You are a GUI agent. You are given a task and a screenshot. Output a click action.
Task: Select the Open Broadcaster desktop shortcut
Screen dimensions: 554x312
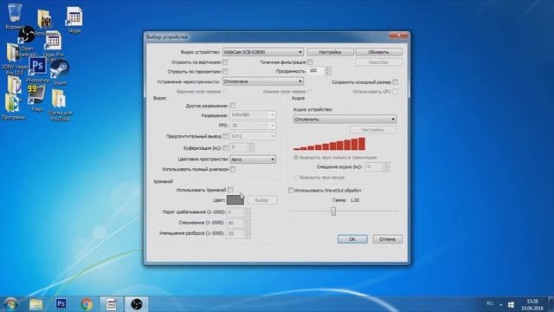click(x=27, y=41)
